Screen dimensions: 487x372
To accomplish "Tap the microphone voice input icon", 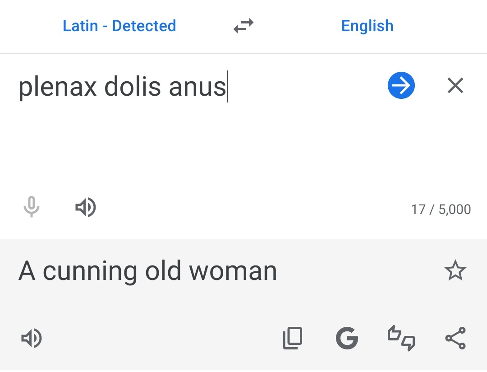I will [32, 207].
